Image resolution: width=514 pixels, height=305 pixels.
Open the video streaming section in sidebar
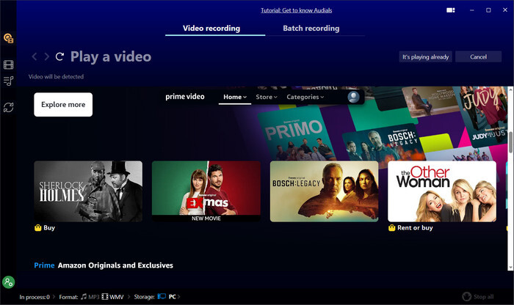coord(9,65)
